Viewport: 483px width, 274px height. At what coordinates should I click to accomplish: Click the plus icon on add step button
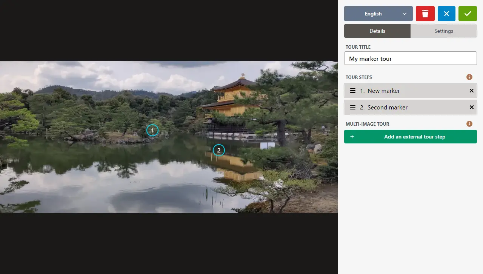[352, 137]
